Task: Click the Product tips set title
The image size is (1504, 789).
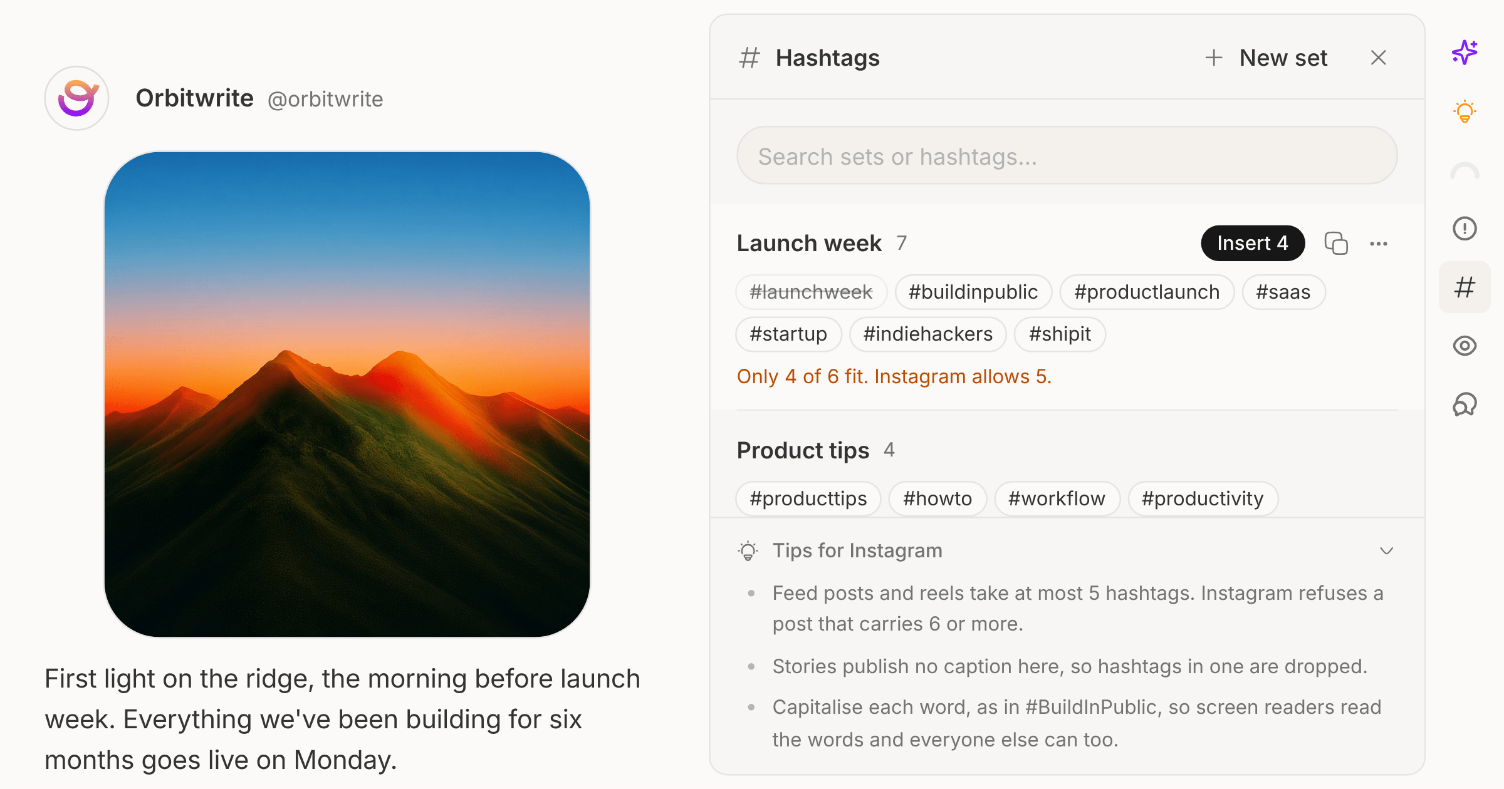Action: click(803, 450)
